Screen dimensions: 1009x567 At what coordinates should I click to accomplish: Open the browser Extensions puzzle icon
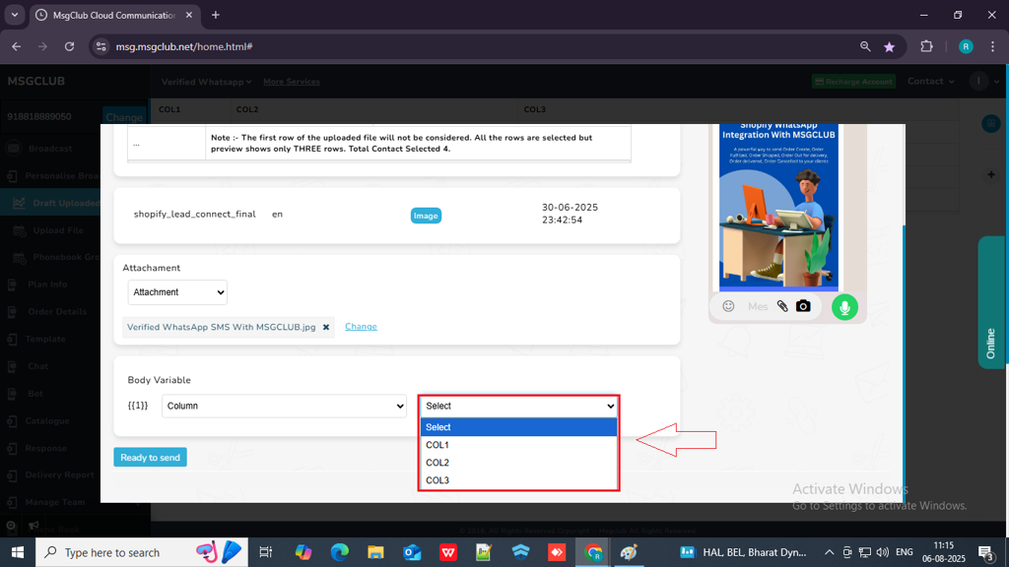pyautogui.click(x=926, y=46)
